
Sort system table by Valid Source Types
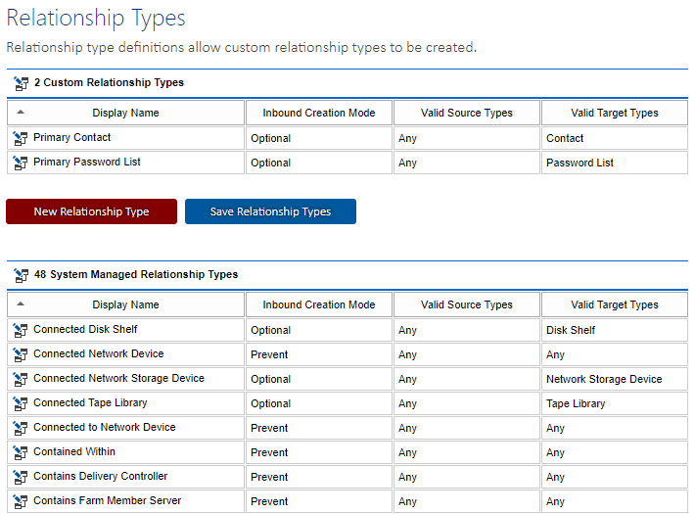(466, 304)
